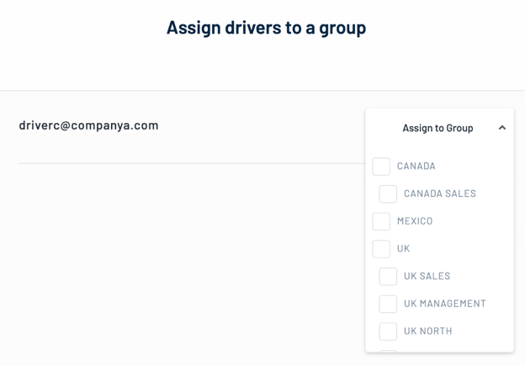Choose the CANADA SALES label text

coord(440,194)
